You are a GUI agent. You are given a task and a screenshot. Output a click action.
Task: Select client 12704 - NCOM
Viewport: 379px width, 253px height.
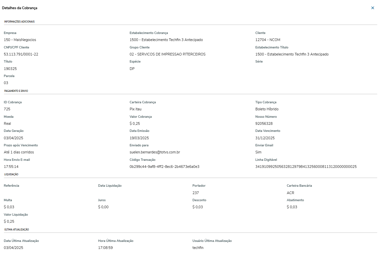click(268, 40)
